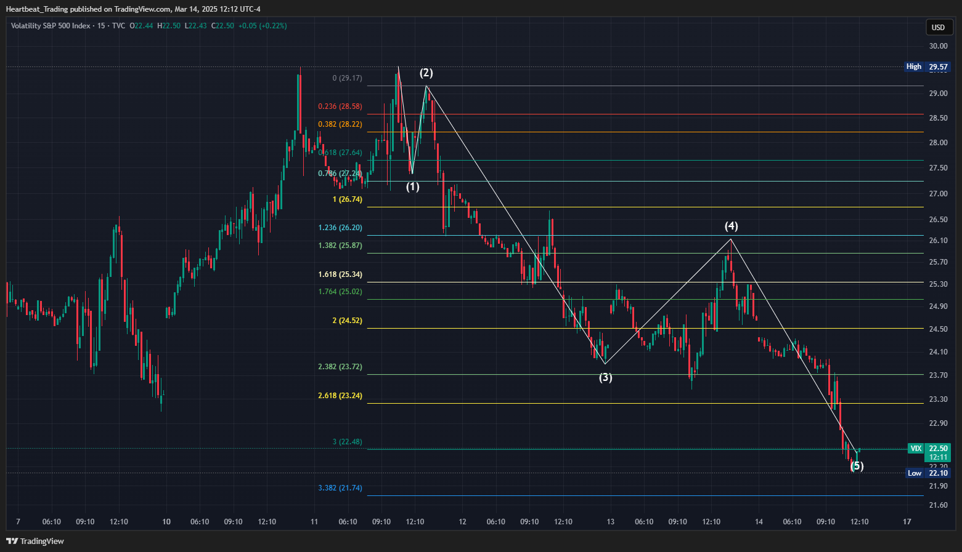Click date 17 on the time axis
Viewport: 962px width, 552px height.
[x=907, y=522]
